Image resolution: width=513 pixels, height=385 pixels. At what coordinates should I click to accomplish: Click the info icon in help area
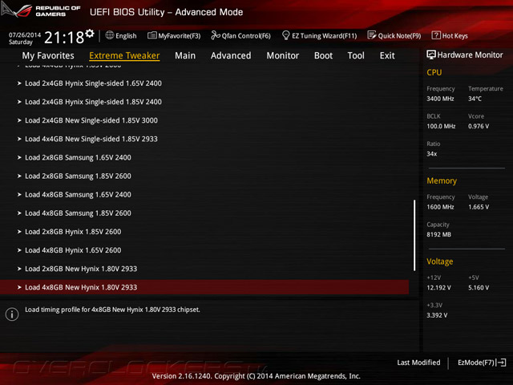(x=12, y=314)
